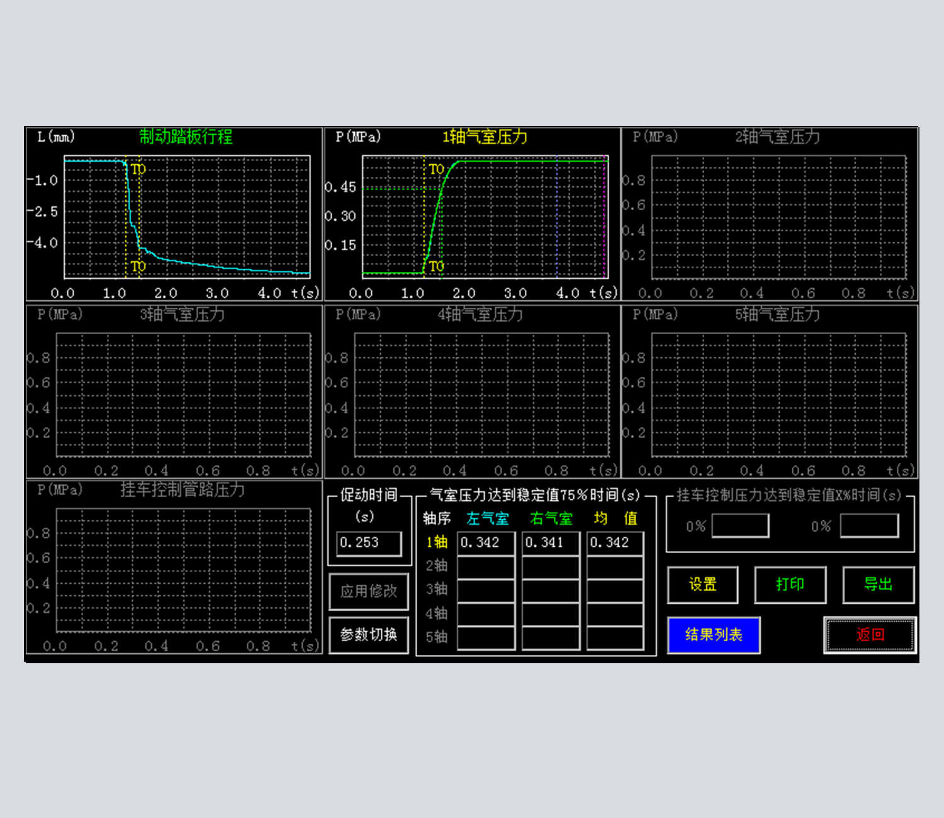Select the 促动时间 field showing 0.253
The height and width of the screenshot is (818, 944).
point(369,543)
